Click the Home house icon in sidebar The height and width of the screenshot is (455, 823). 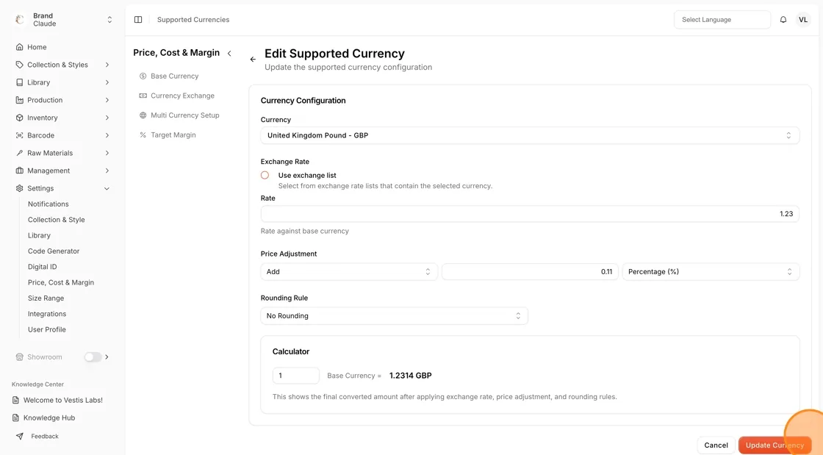[19, 47]
